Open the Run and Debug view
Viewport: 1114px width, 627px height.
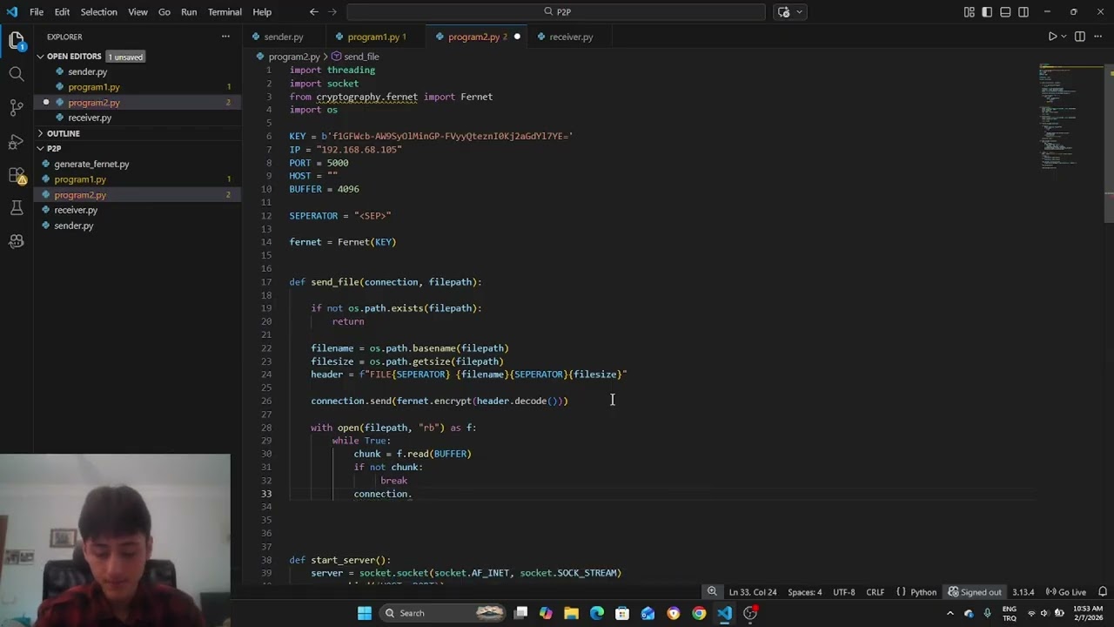(17, 142)
